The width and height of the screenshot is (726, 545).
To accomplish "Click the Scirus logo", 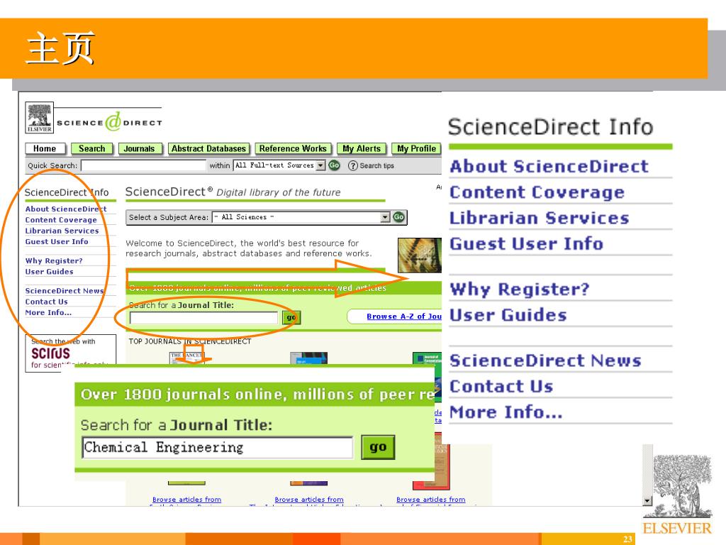I will click(50, 353).
